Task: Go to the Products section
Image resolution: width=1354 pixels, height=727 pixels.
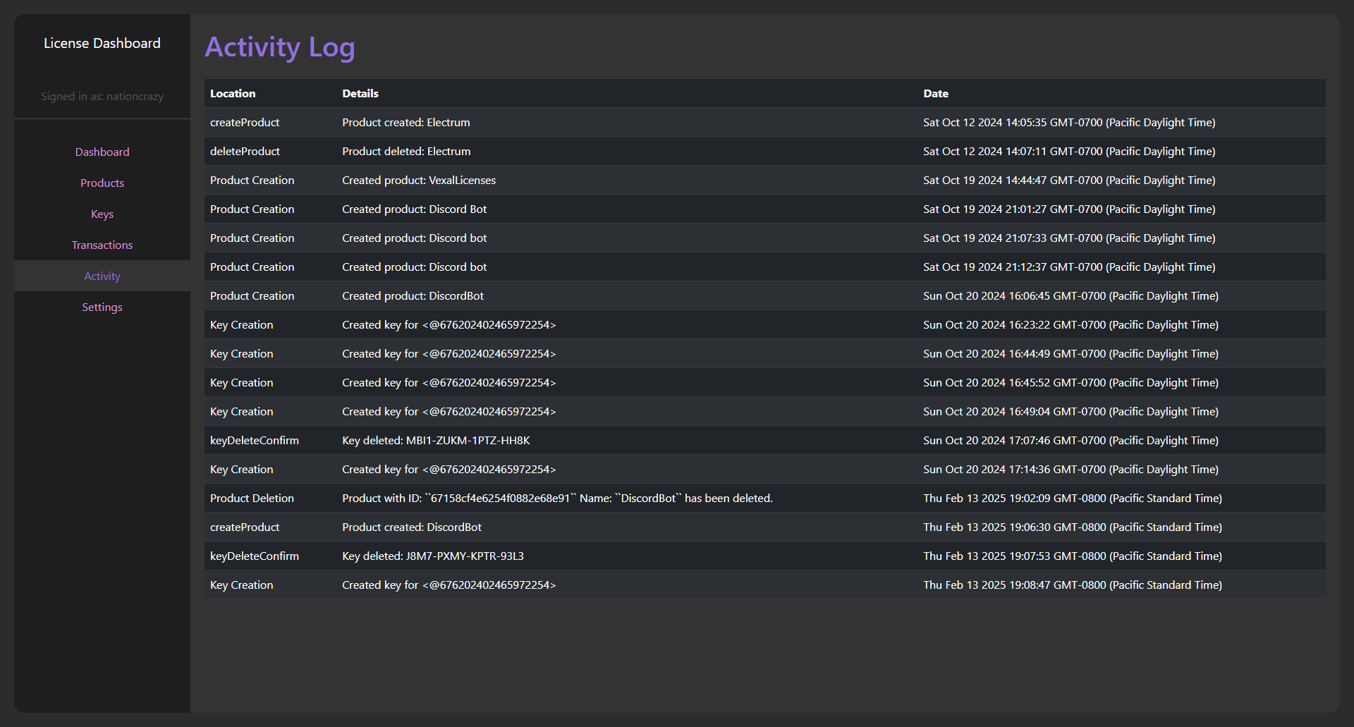Action: (x=102, y=183)
